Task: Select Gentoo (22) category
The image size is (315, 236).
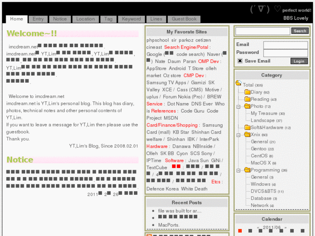Action: 263,149
